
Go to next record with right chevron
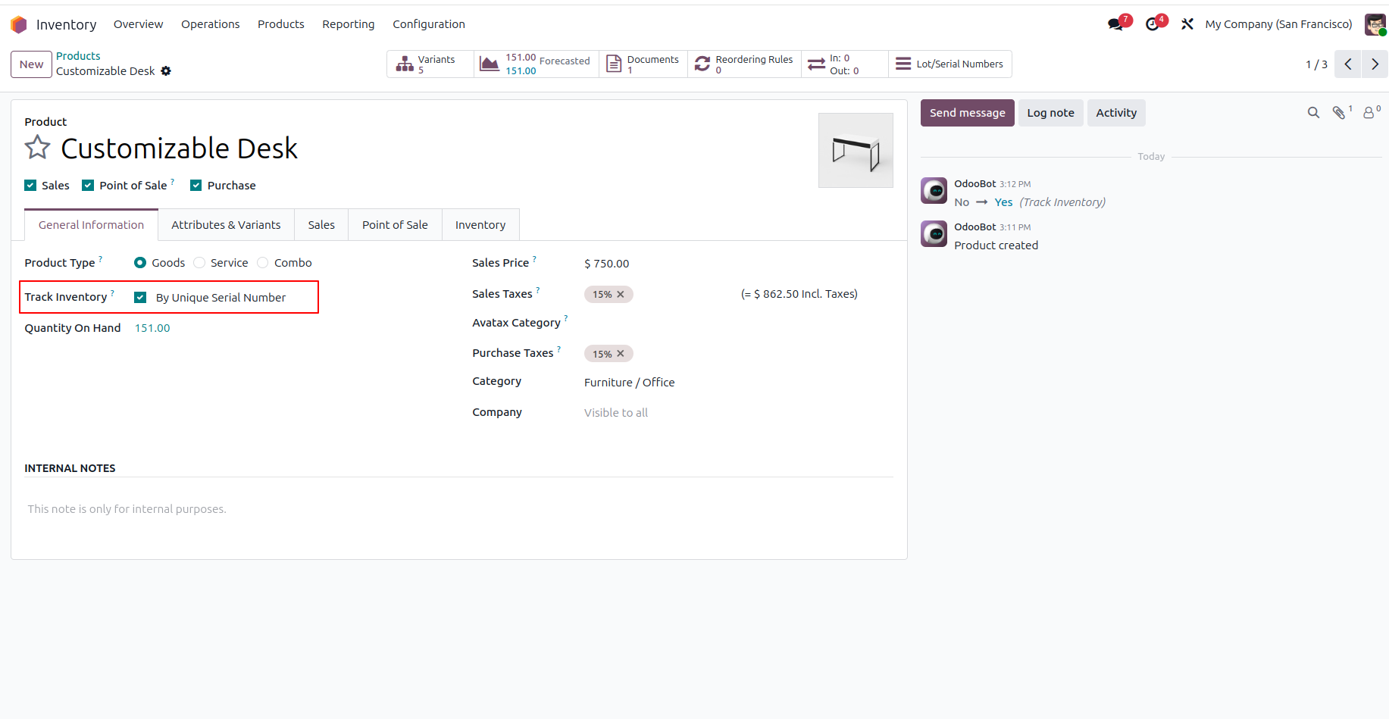1375,64
